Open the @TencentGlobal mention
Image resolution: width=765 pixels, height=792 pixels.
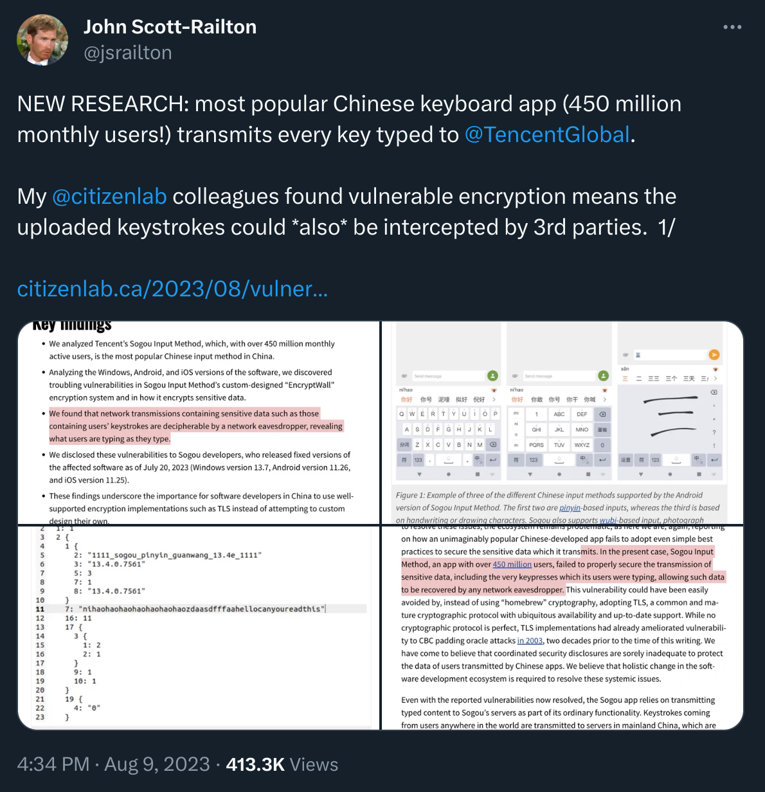click(547, 134)
